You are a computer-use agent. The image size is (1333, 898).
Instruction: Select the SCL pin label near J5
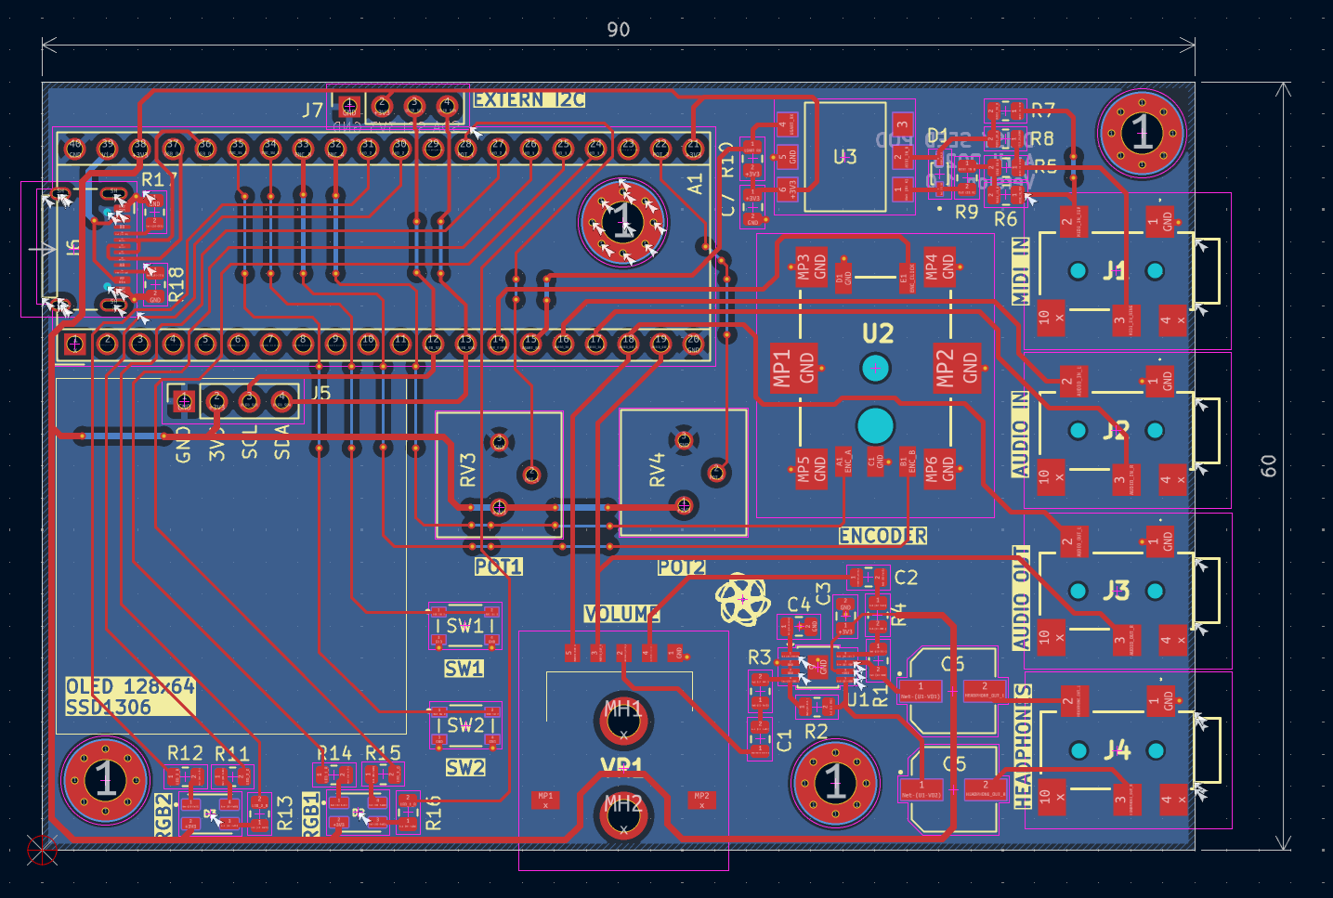(x=249, y=442)
